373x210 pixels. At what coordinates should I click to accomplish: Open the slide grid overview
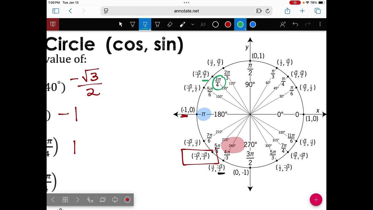pos(65,199)
